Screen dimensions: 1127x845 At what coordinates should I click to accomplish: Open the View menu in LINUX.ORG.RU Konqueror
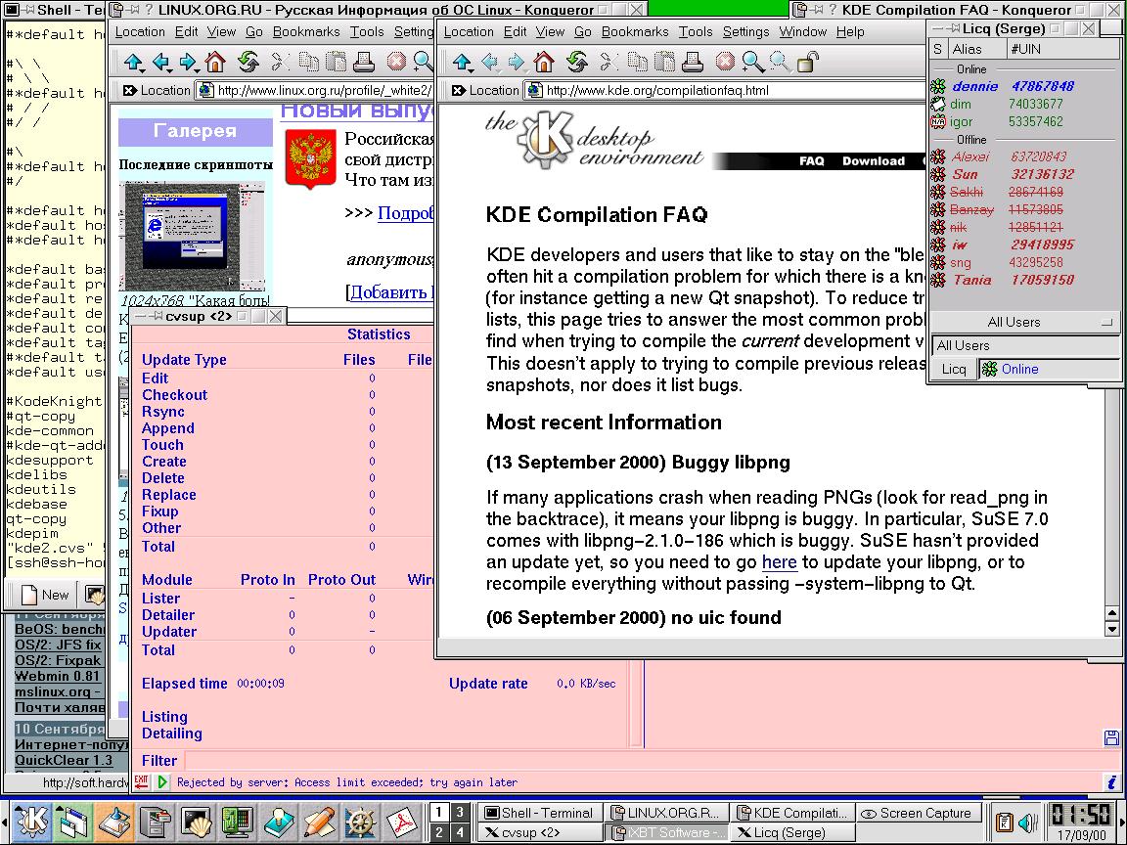(221, 31)
